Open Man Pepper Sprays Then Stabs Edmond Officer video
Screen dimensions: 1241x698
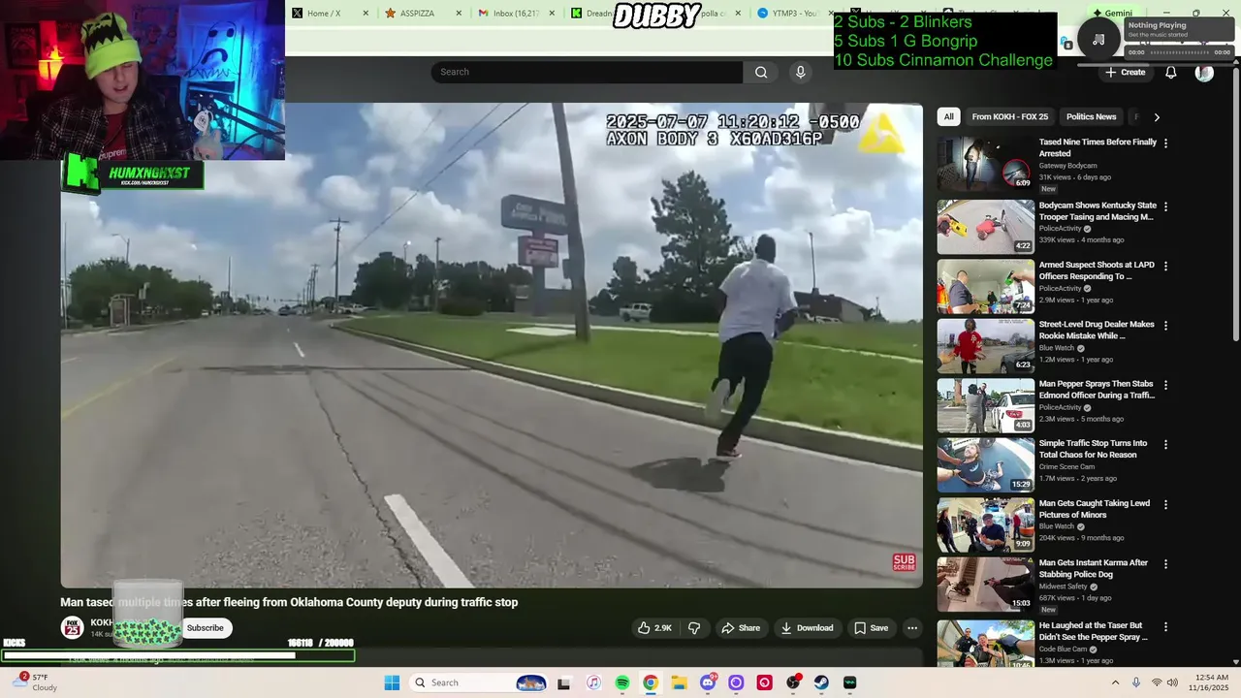(x=1098, y=391)
